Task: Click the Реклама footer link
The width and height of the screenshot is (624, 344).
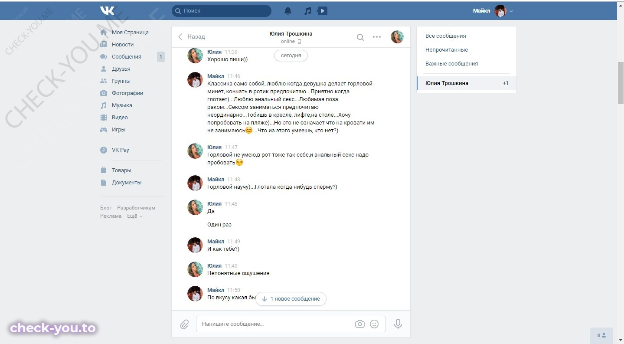Action: (x=111, y=216)
